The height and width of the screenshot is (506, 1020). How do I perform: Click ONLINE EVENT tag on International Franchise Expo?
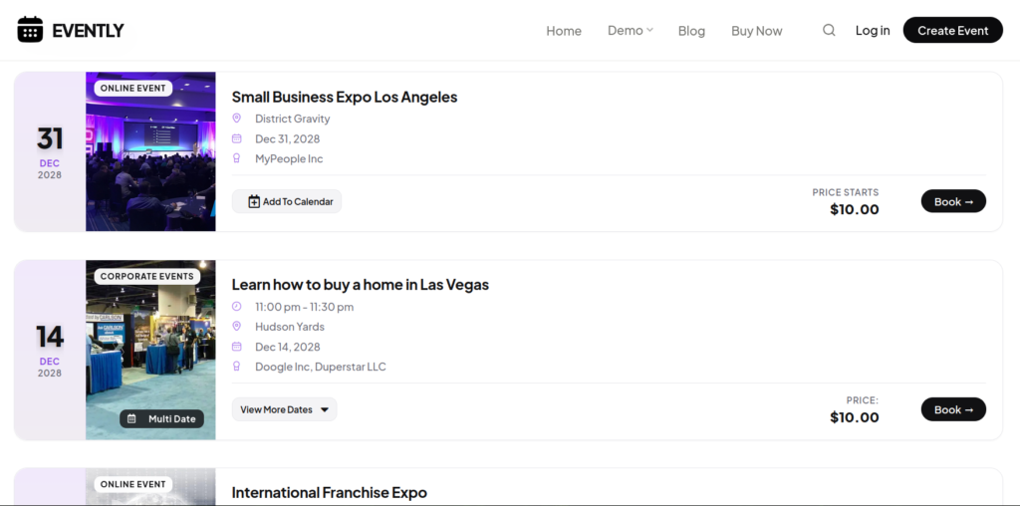(133, 484)
